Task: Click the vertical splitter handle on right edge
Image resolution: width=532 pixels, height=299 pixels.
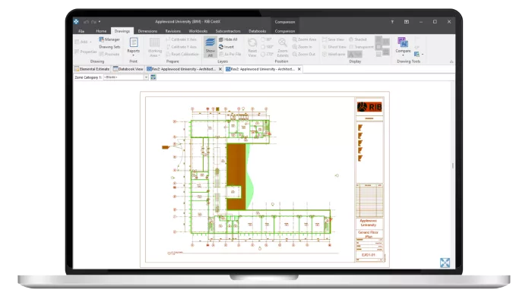Action: tap(453, 165)
